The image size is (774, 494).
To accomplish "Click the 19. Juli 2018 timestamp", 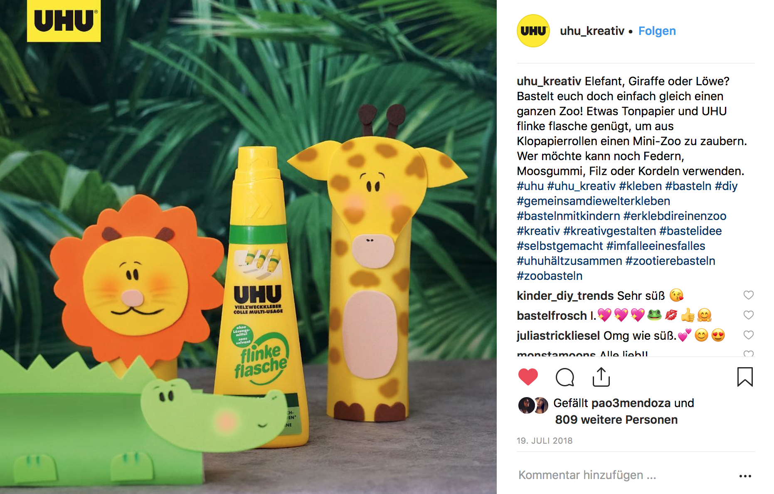I will [x=545, y=441].
